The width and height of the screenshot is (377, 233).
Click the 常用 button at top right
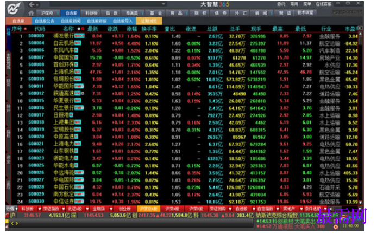pos(294,4)
